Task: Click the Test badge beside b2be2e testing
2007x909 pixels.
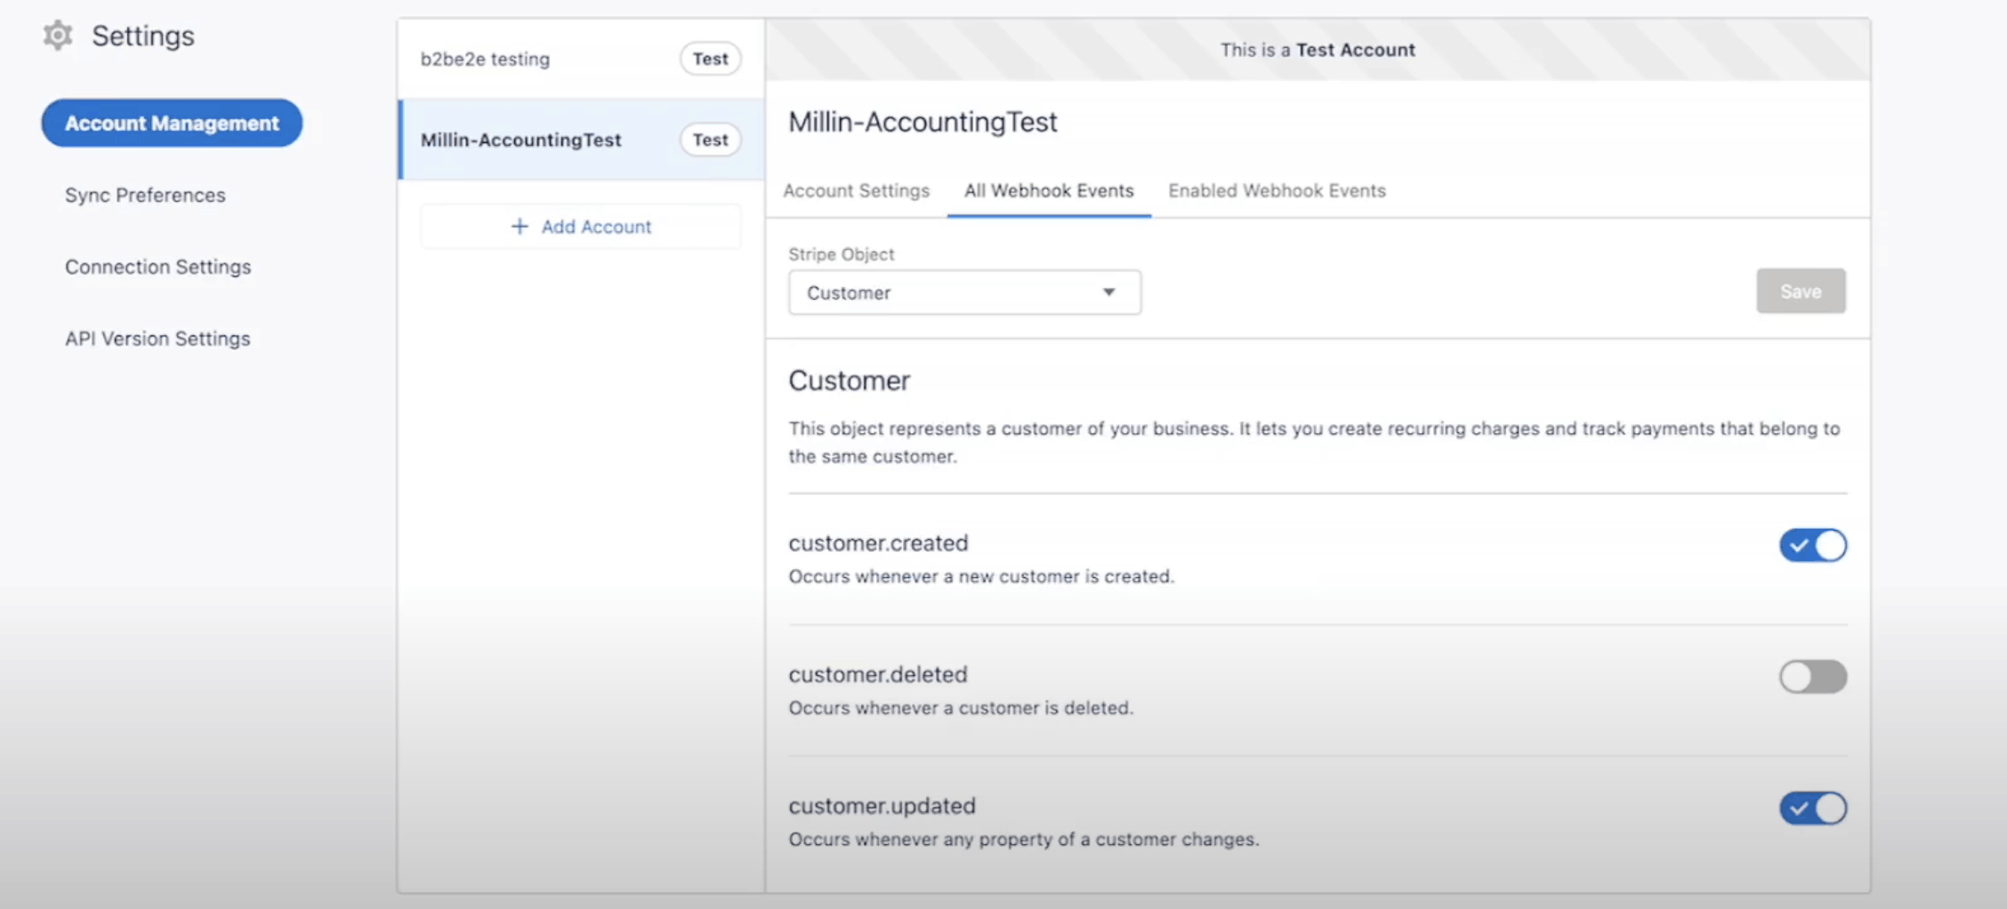Action: [710, 59]
